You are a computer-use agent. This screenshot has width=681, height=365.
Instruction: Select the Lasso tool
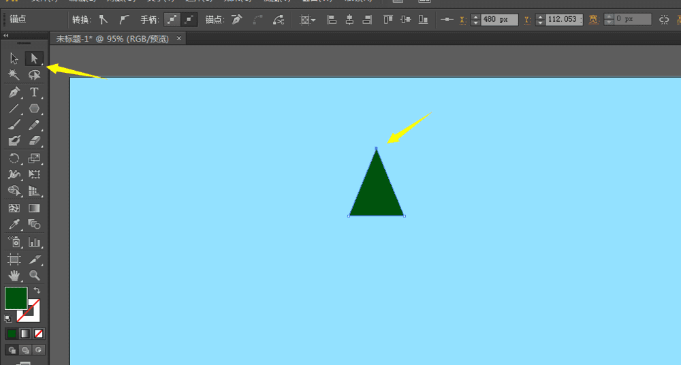(x=34, y=75)
